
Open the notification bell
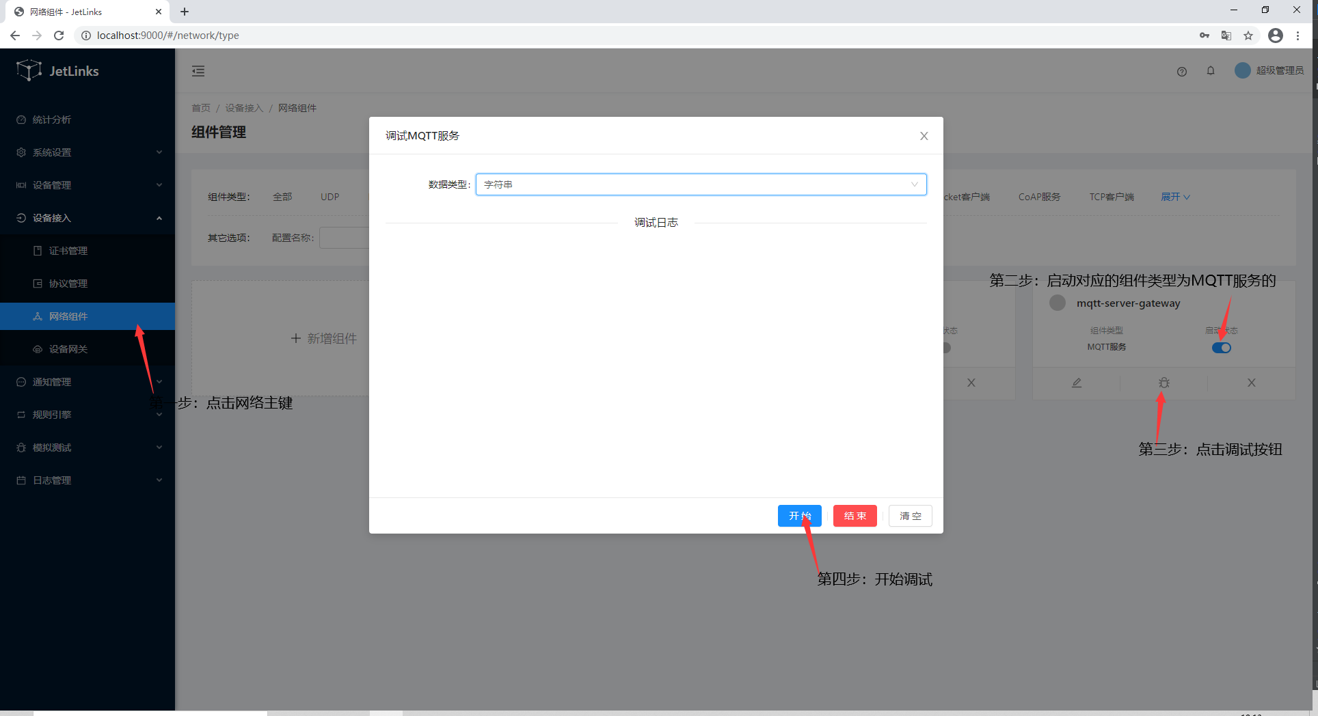1210,71
